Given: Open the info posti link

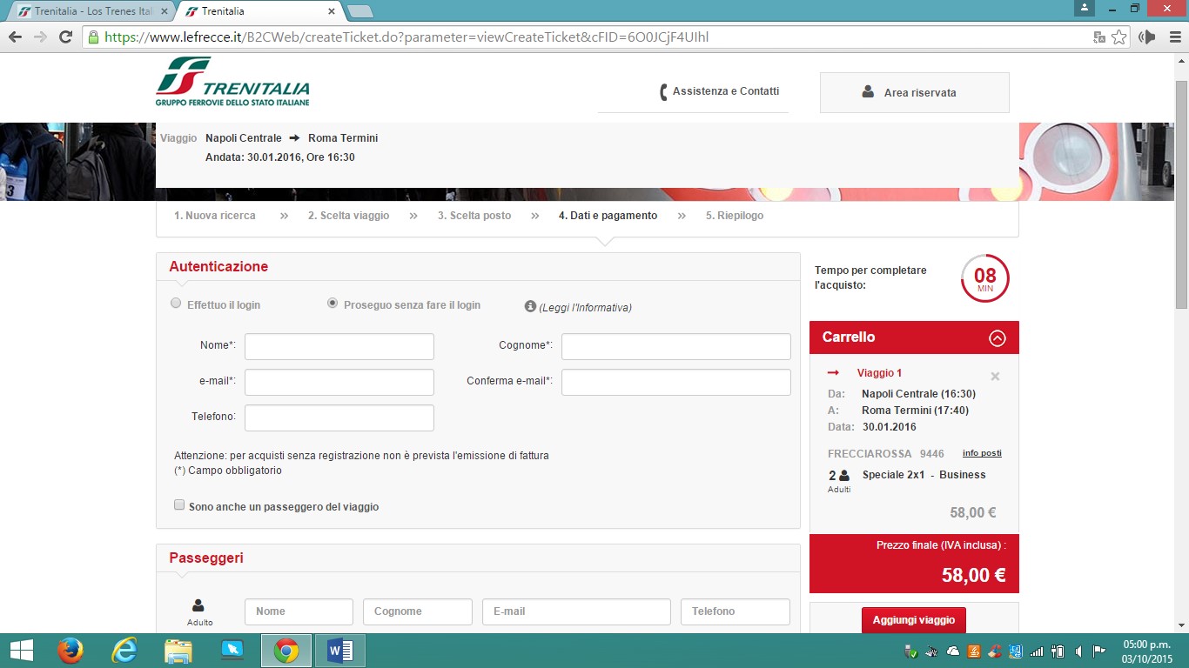Looking at the screenshot, I should pyautogui.click(x=982, y=453).
